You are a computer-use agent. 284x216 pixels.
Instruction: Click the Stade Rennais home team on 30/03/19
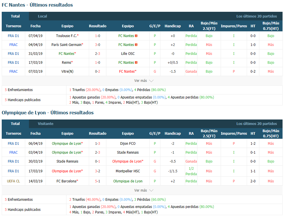point(67,161)
